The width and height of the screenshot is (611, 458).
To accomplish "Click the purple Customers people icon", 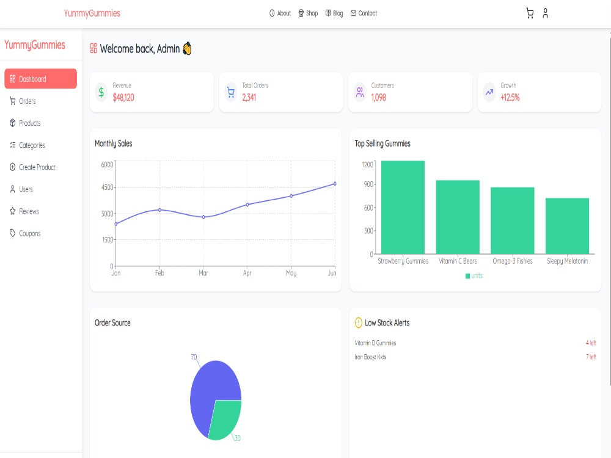I will [360, 92].
